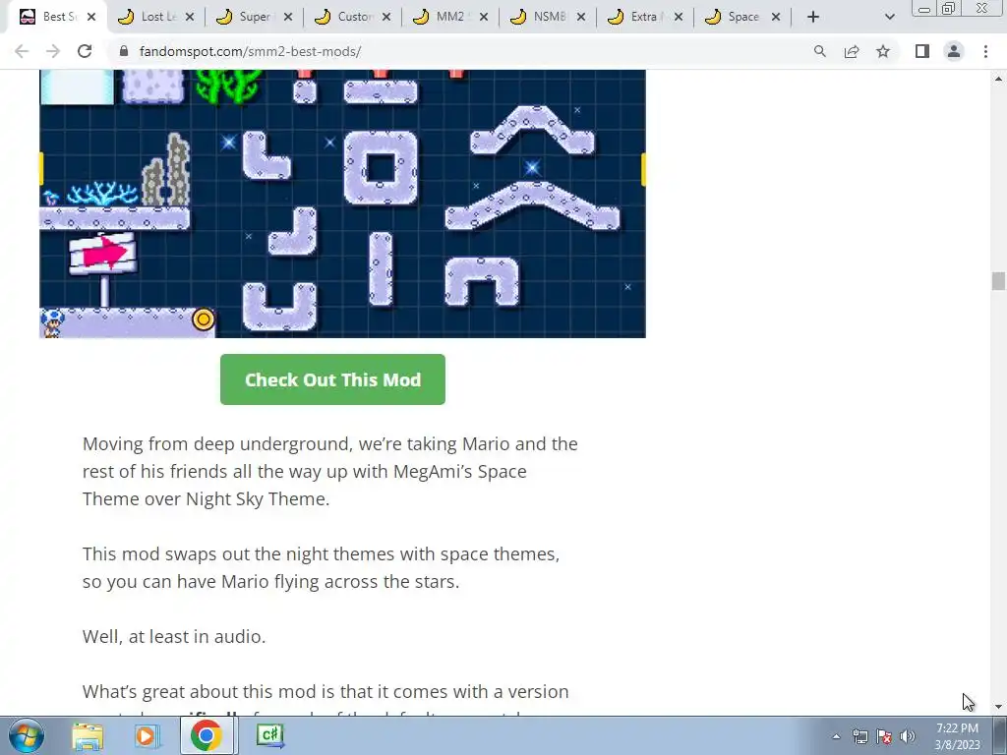Open the zoom magnifier icon in address bar

(x=819, y=51)
